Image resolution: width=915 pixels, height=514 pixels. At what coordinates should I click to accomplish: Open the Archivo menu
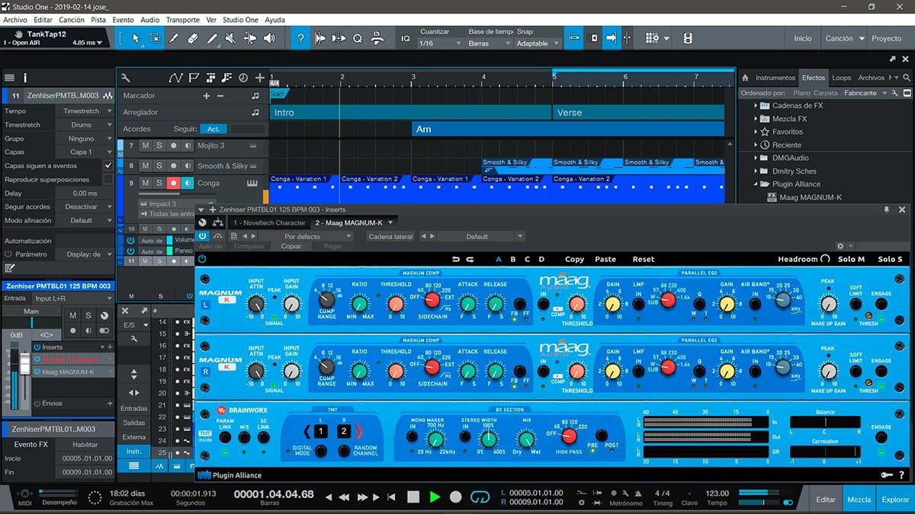(x=15, y=20)
